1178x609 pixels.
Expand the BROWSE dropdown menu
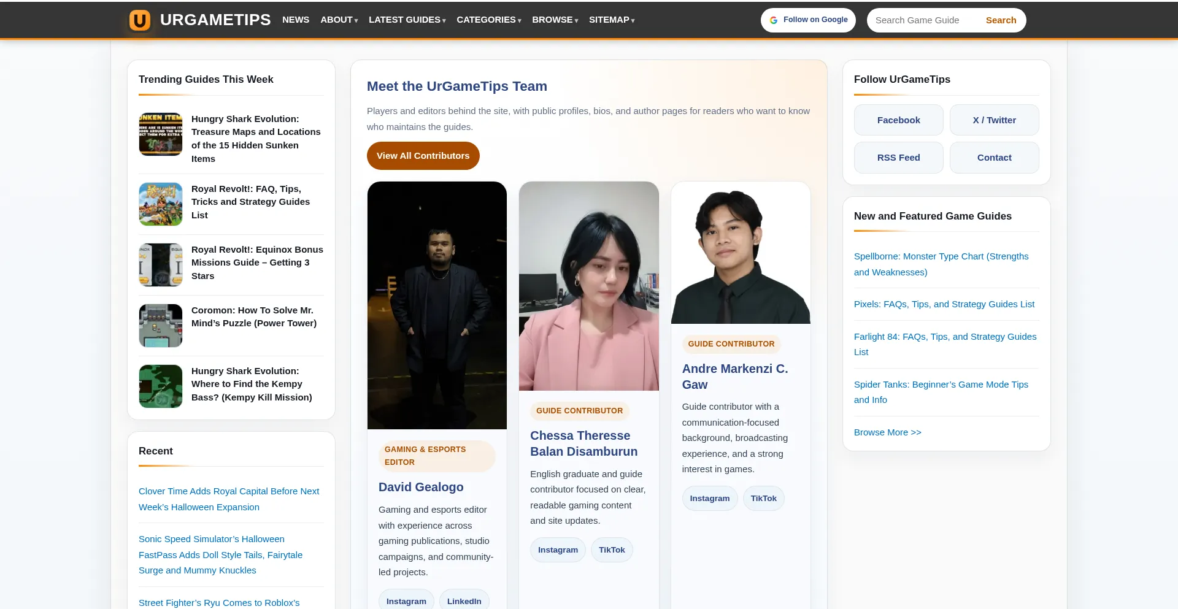tap(555, 20)
